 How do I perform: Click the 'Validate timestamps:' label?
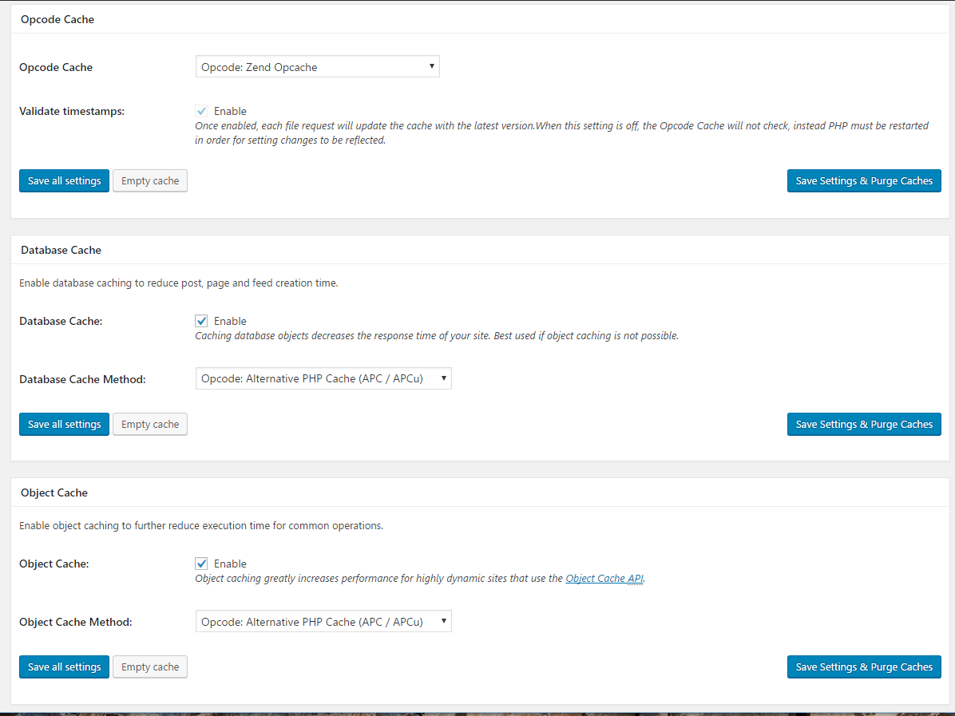click(72, 112)
